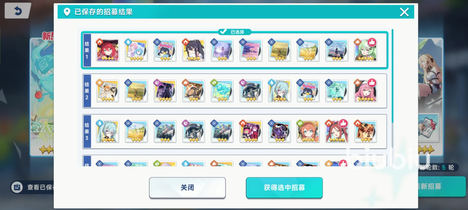Select the 结果 2 row label
Viewport: 468px width, 210px height.
click(x=87, y=91)
